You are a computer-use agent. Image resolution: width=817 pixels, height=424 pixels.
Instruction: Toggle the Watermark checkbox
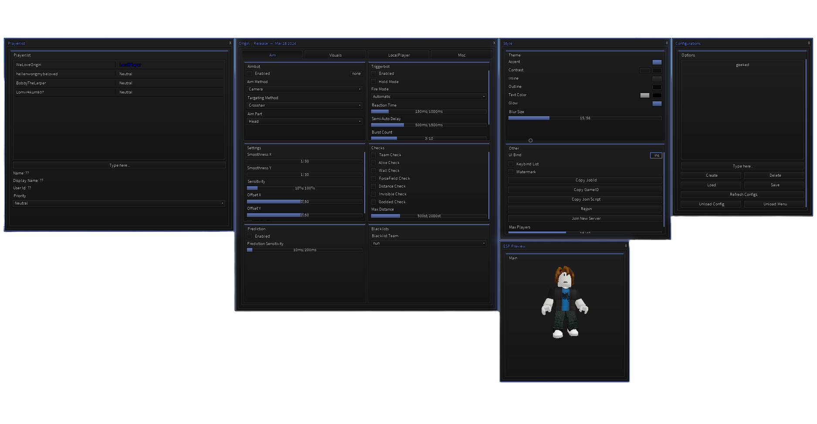tap(511, 172)
